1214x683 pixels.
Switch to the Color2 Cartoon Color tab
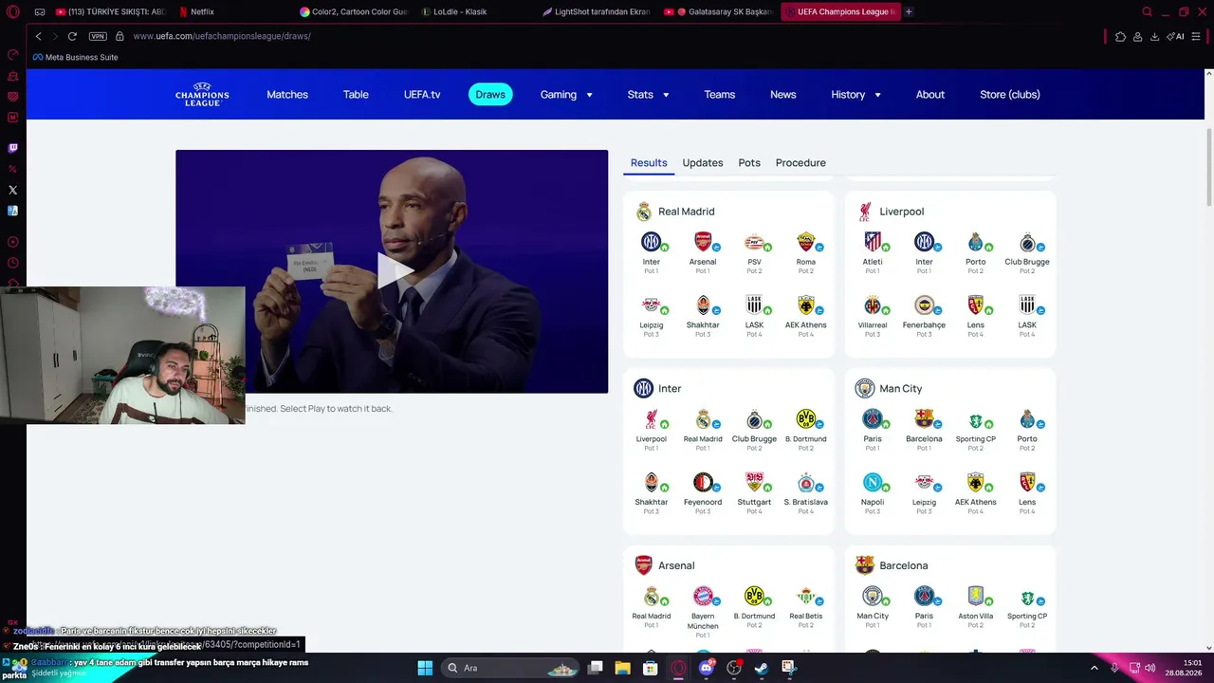[353, 11]
